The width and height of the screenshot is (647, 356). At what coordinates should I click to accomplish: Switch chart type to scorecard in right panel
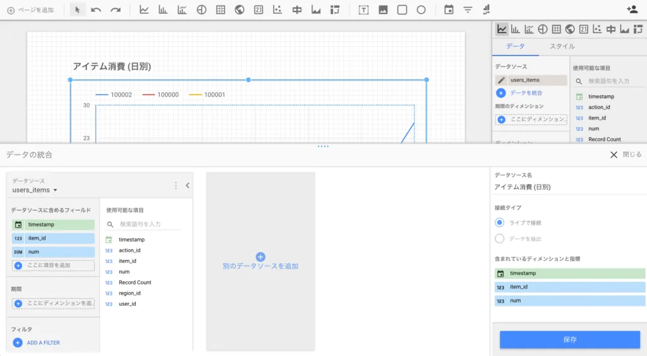click(583, 29)
